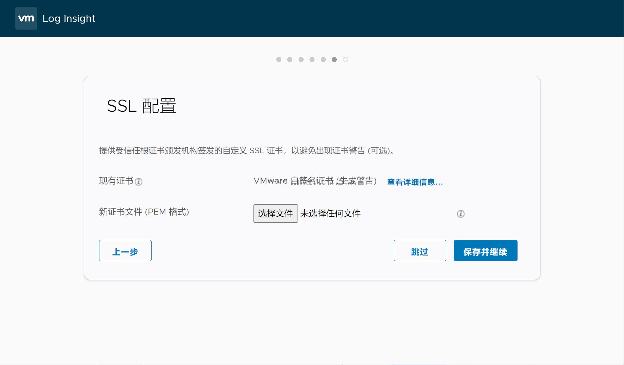The width and height of the screenshot is (624, 365).
Task: Select the second wizard step dot
Action: (x=290, y=60)
